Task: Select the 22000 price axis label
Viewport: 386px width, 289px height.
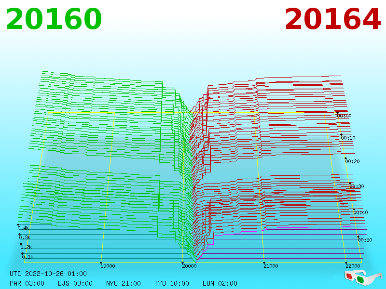Action: tap(353, 266)
